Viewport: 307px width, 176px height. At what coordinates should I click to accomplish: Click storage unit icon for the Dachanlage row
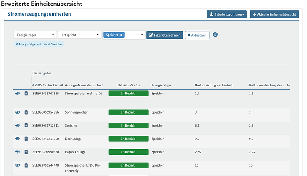(x=26, y=139)
